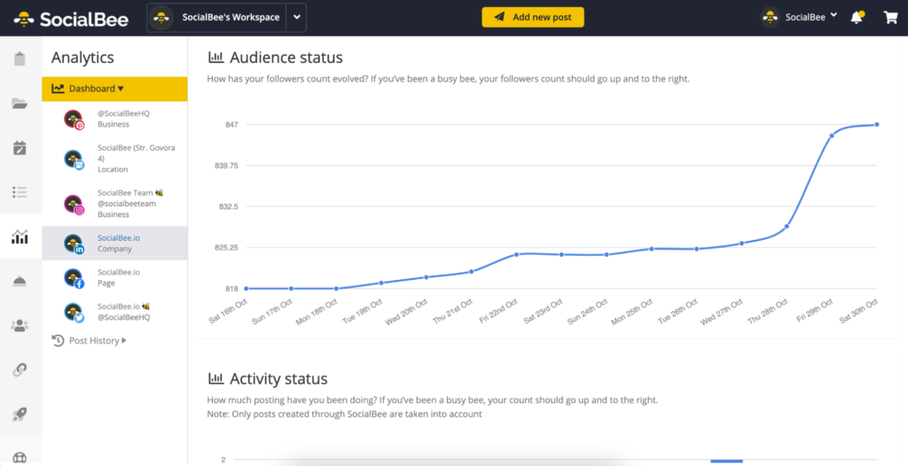Click the Fri 29th Oct data point
This screenshot has width=908, height=466.
832,136
